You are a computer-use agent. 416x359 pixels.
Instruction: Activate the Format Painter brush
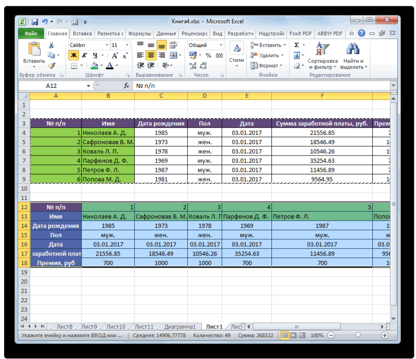click(x=51, y=66)
